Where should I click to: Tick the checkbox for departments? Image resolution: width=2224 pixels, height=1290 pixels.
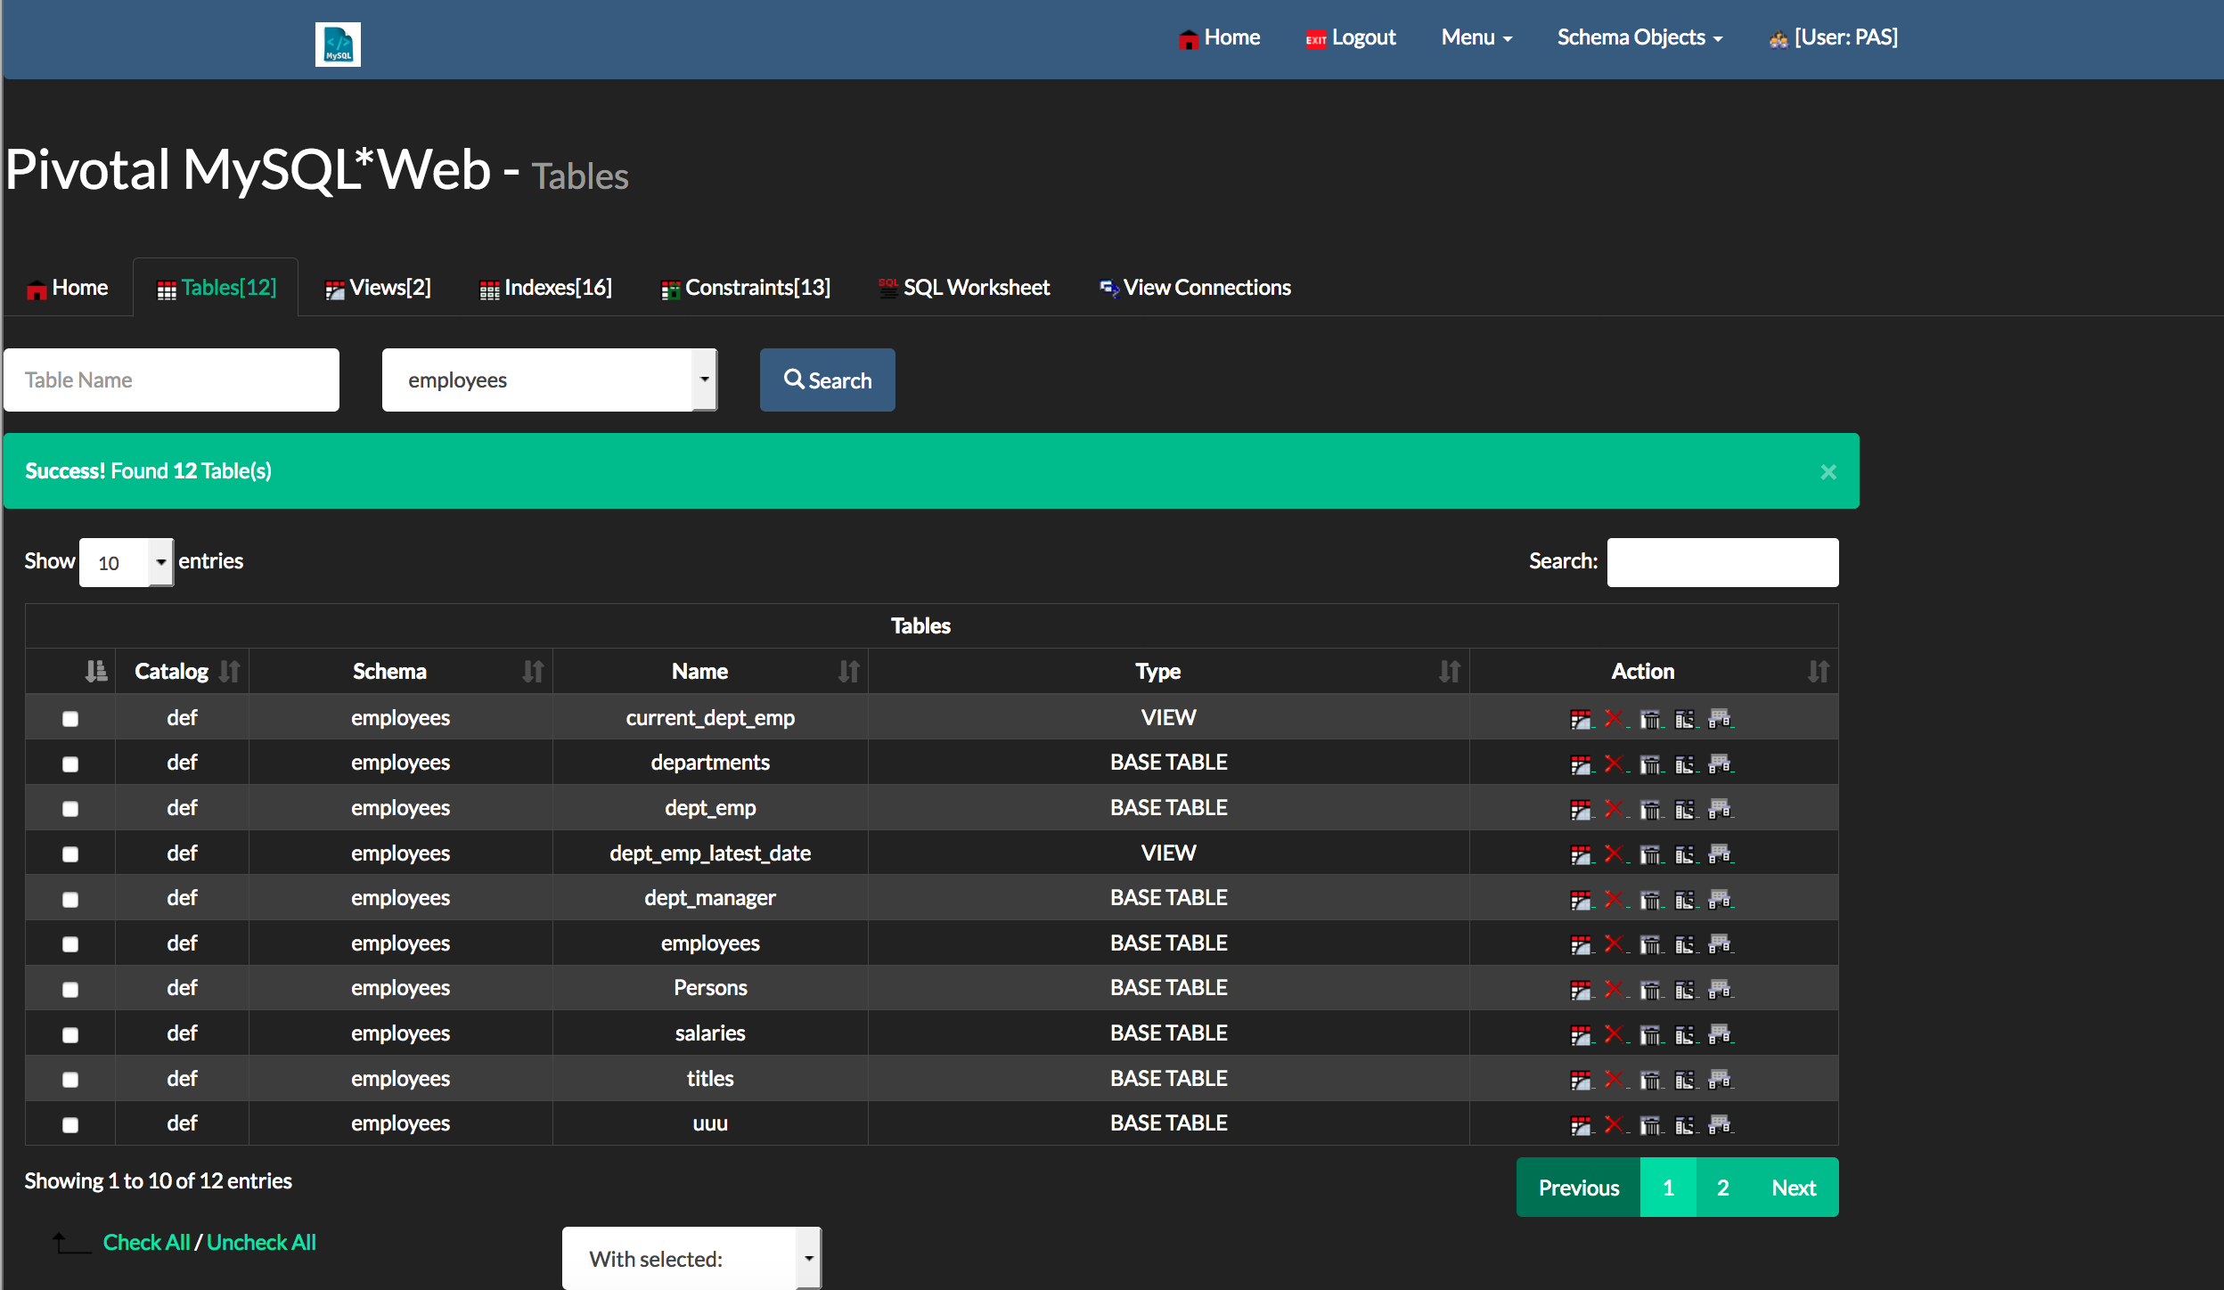coord(70,764)
